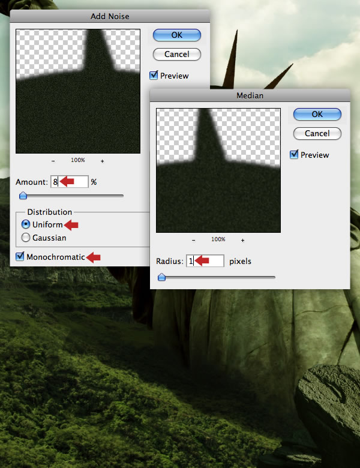Toggle the Monochromatic checkbox
Viewport: 360px width, 468px height.
[x=20, y=256]
